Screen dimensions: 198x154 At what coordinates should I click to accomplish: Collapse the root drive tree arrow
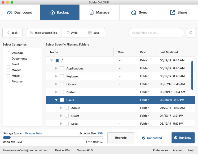pyautogui.click(x=51, y=61)
